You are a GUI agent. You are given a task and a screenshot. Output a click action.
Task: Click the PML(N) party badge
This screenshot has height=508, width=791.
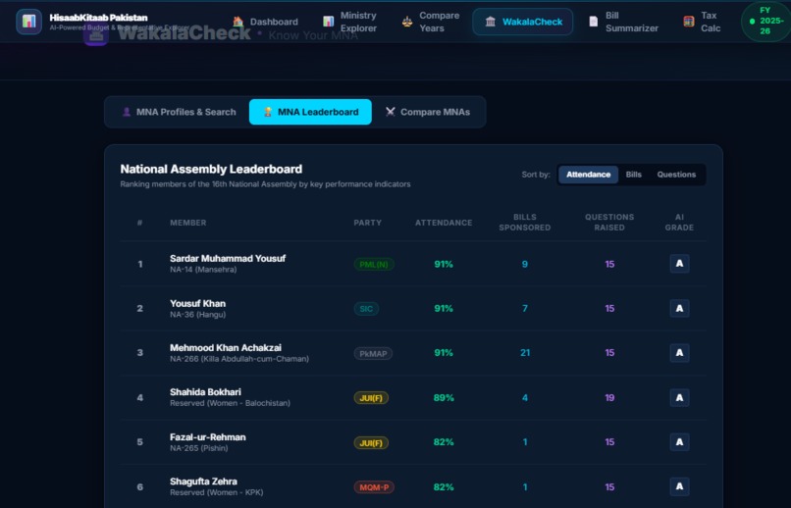click(374, 264)
